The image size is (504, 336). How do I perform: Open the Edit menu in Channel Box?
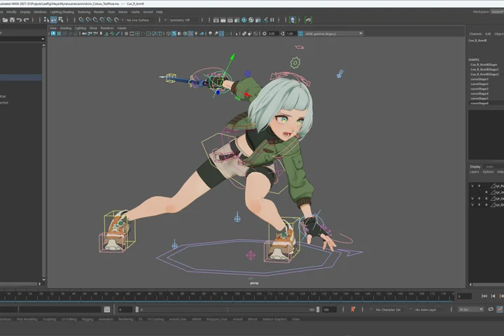488,34
